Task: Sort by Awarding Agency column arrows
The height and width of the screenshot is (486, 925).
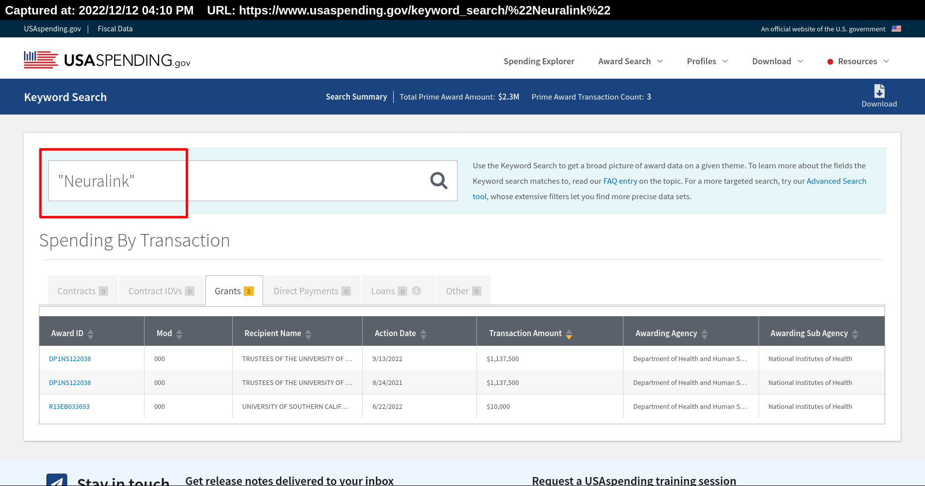Action: pyautogui.click(x=705, y=334)
